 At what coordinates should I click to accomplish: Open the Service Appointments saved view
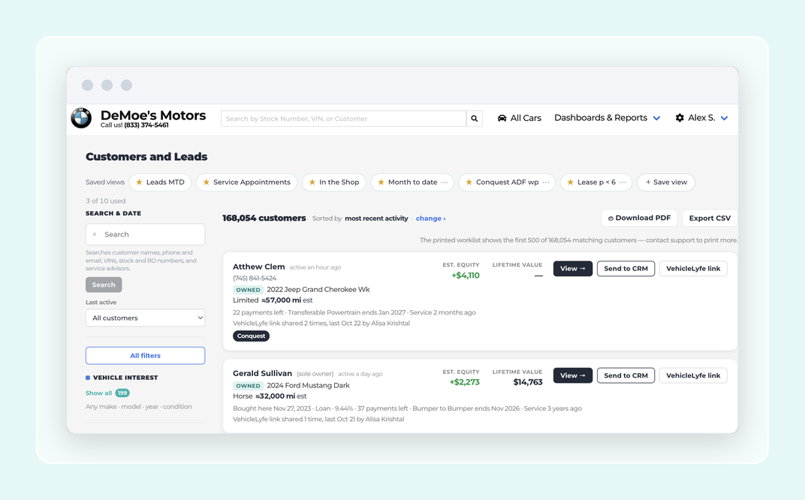point(246,182)
